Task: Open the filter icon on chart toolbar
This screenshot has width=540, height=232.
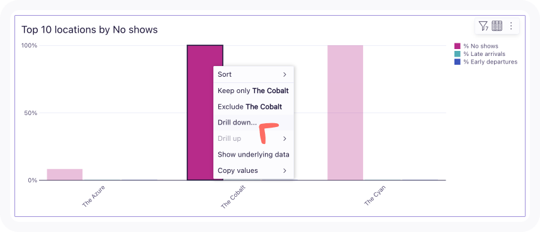Action: (483, 26)
